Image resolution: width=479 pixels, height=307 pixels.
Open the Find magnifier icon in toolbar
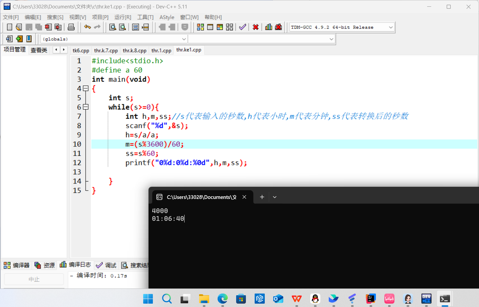113,27
